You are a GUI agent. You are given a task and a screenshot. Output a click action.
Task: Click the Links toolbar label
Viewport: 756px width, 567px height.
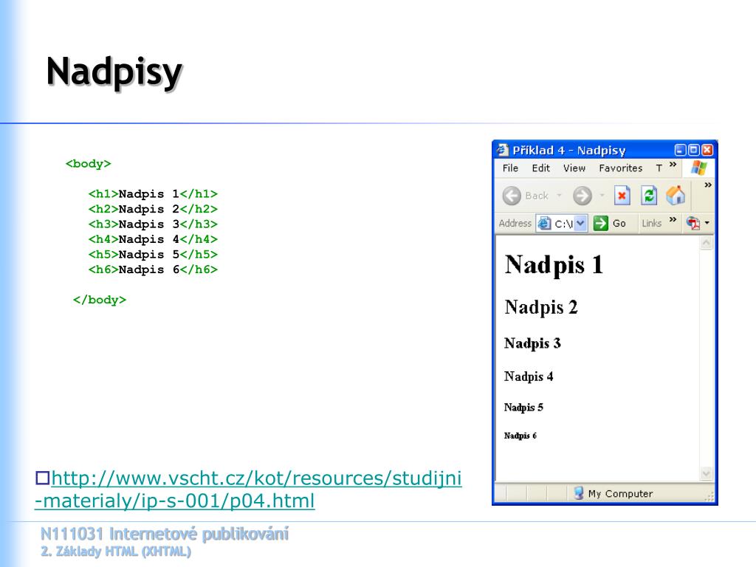651,223
